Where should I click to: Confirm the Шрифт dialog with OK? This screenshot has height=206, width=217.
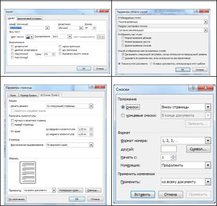[x=84, y=68]
